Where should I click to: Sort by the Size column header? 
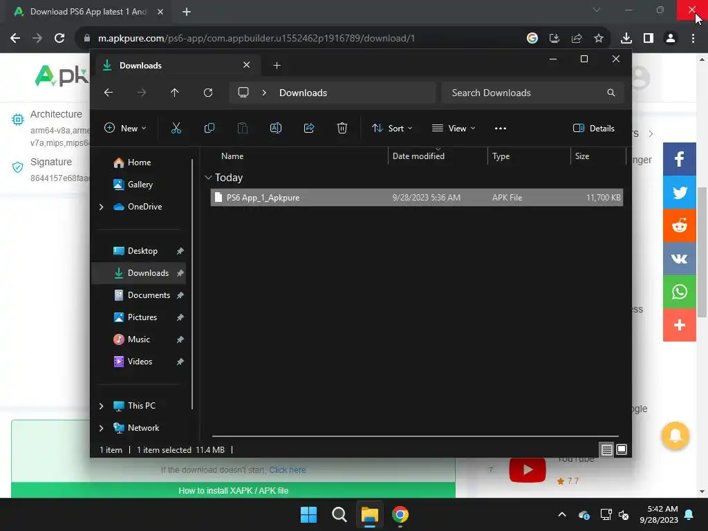pyautogui.click(x=597, y=156)
